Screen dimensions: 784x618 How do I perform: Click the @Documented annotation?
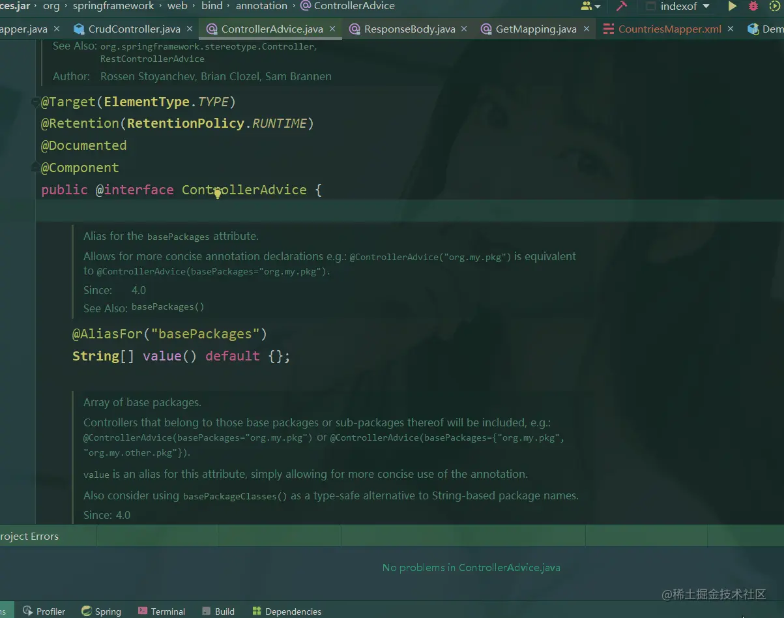(84, 145)
